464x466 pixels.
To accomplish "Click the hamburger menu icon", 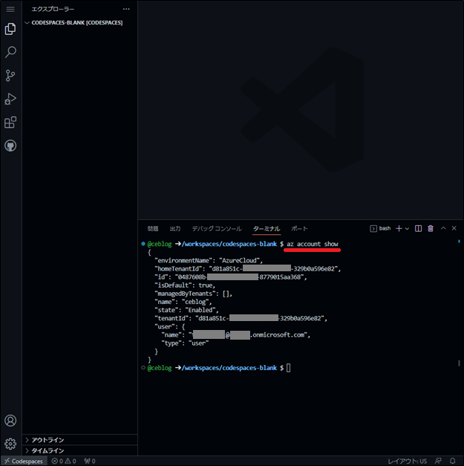I will click(x=10, y=9).
